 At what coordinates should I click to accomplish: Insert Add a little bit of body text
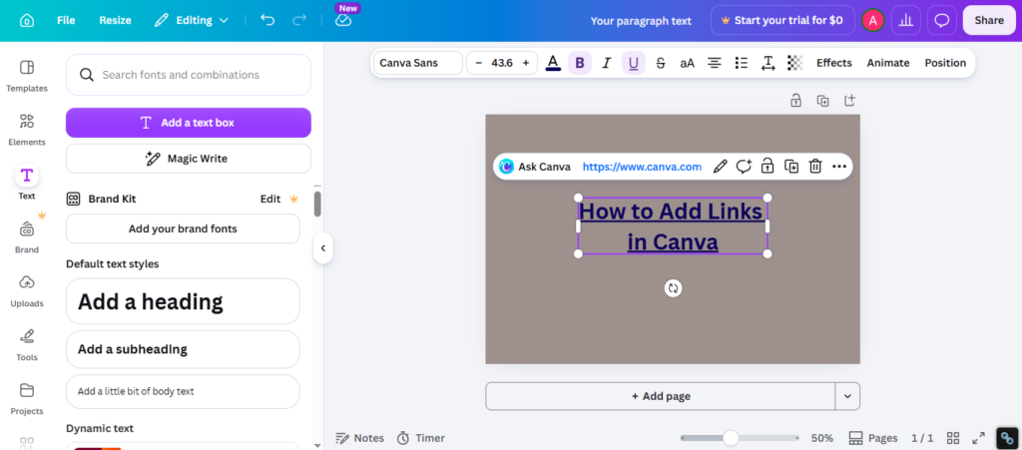click(183, 391)
